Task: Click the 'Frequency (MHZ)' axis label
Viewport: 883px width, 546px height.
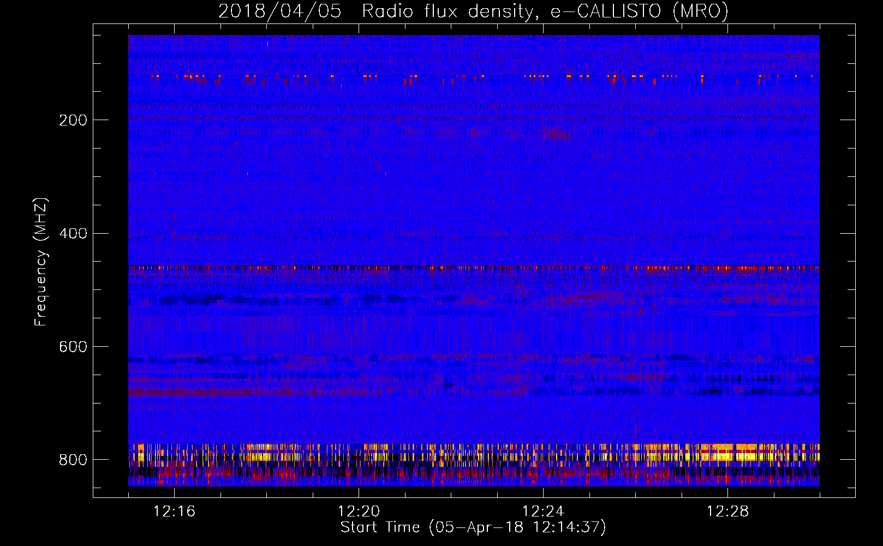Action: point(41,262)
